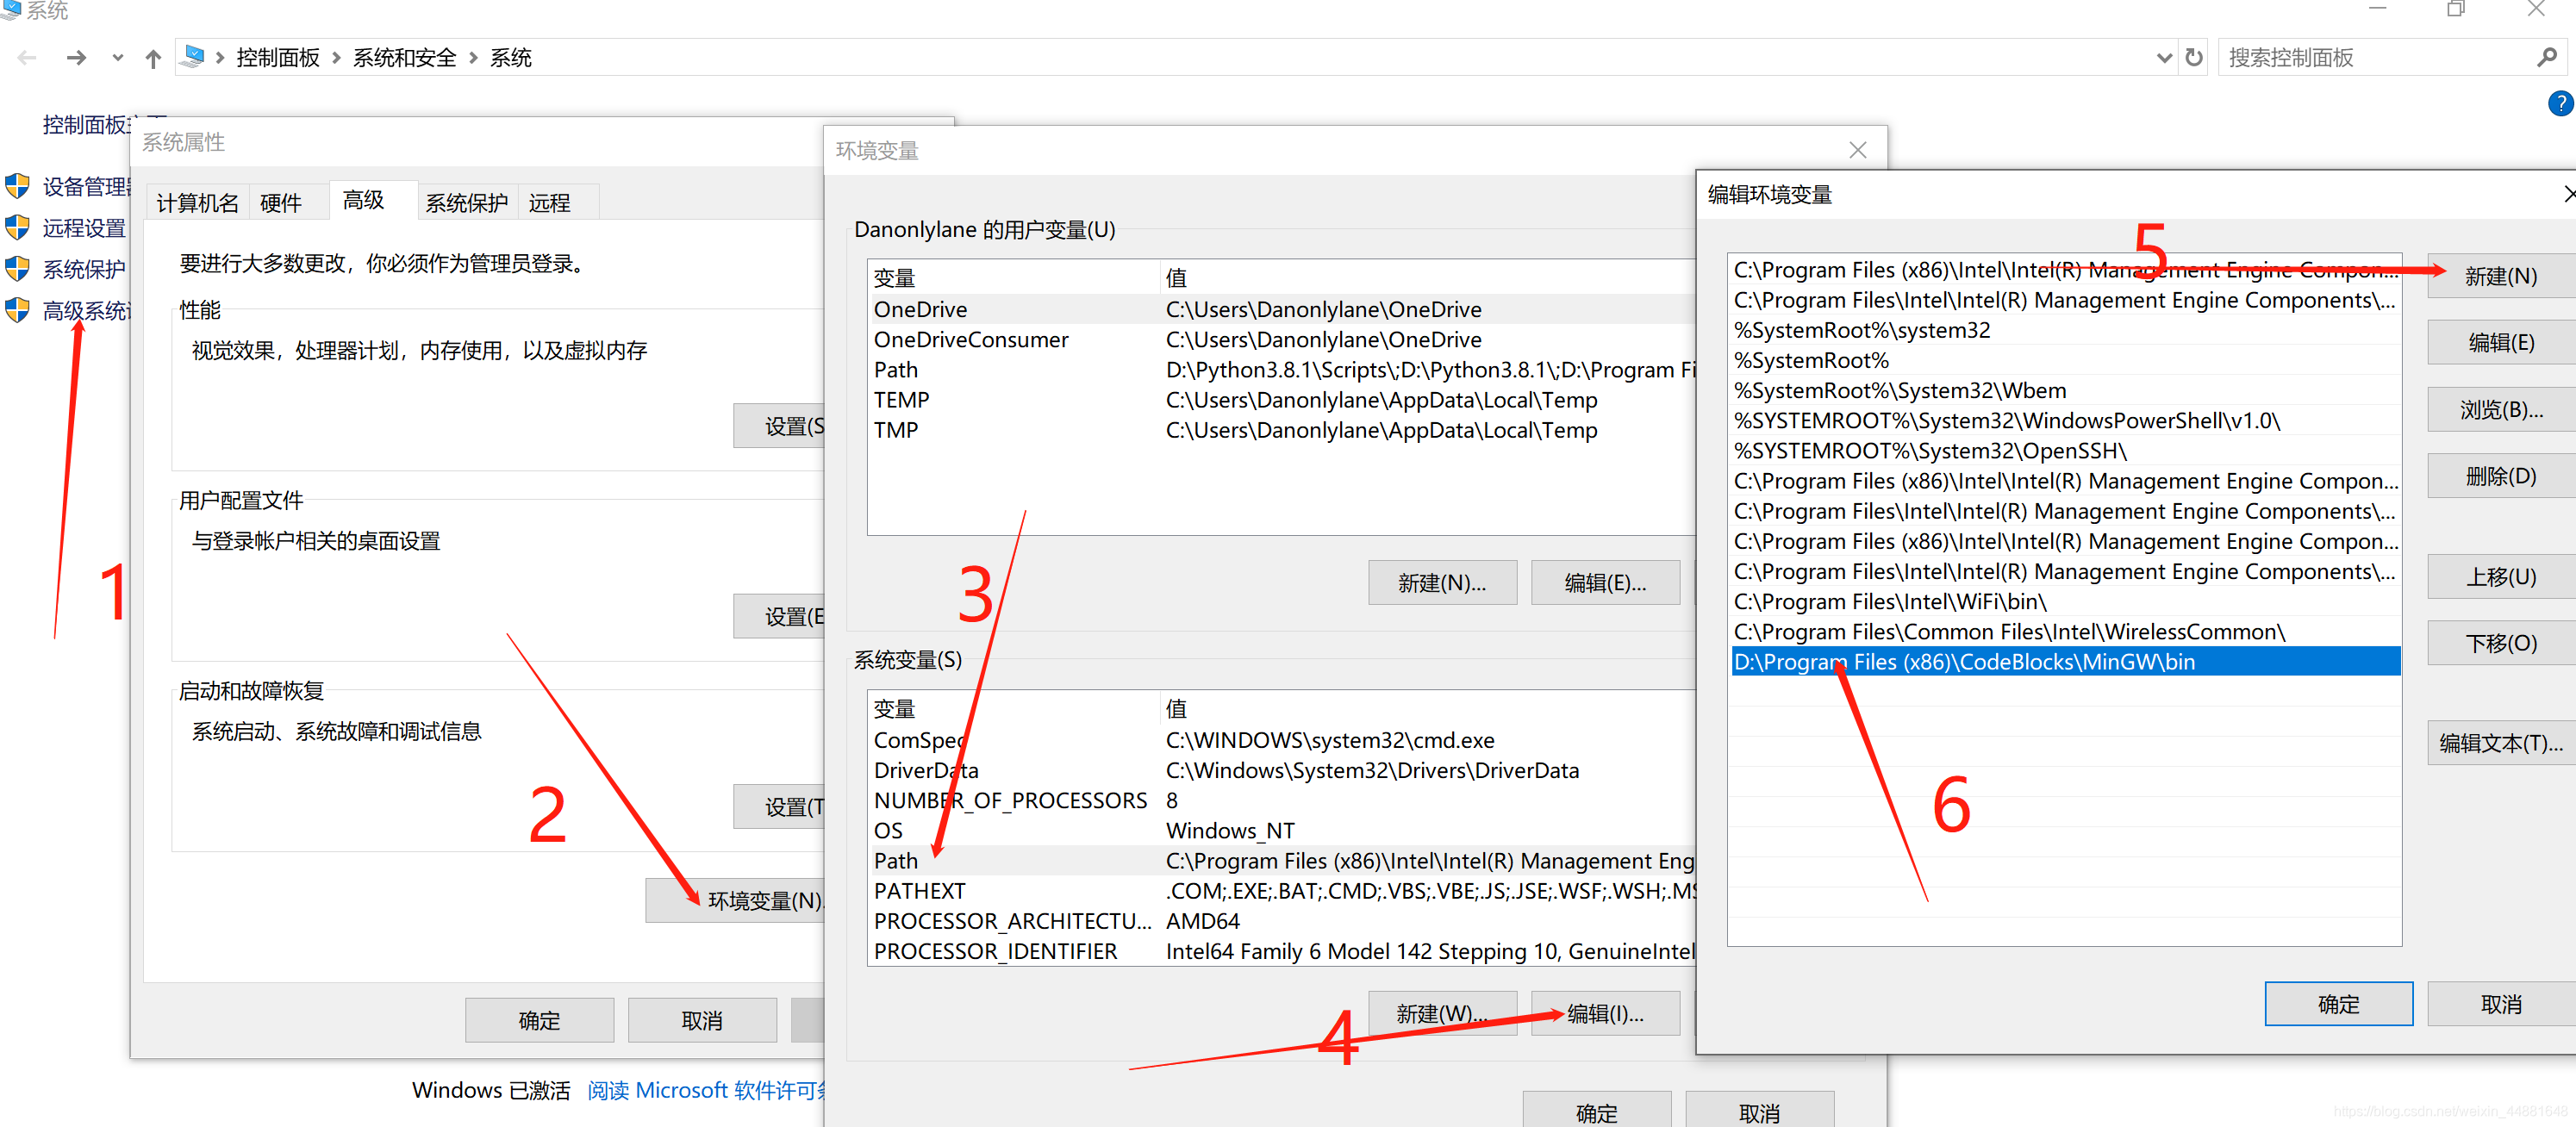Open the 系统保护 sidebar link
Viewport: 2576px width, 1127px height.
[x=84, y=269]
